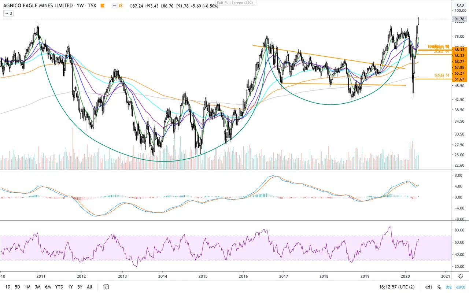Click the 80.00 RSI scale label
Screen dimensions: 469x293
459,230
